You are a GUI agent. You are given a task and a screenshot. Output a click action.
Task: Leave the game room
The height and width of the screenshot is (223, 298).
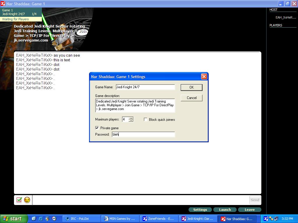(x=250, y=210)
